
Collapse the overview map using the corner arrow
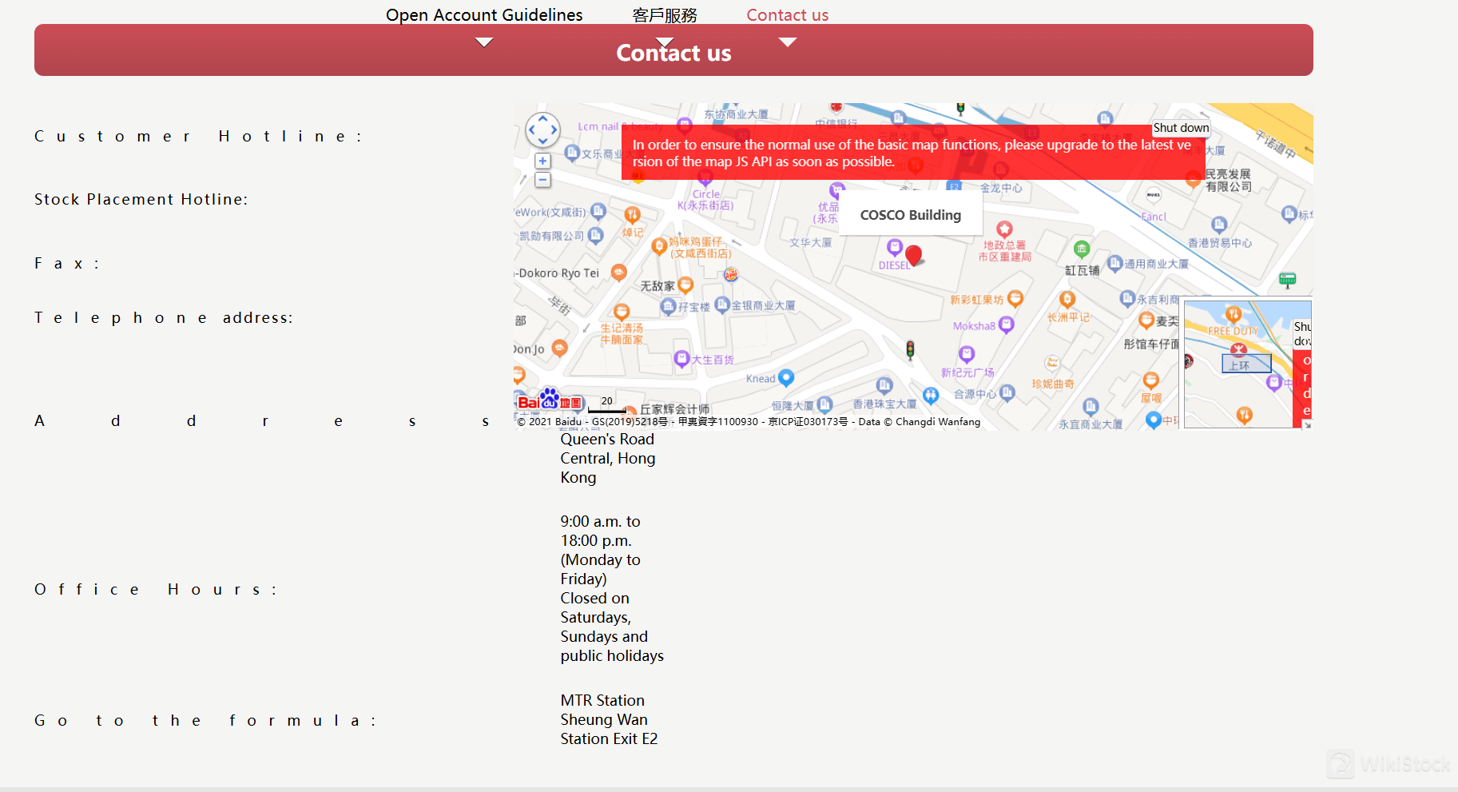[x=1307, y=424]
